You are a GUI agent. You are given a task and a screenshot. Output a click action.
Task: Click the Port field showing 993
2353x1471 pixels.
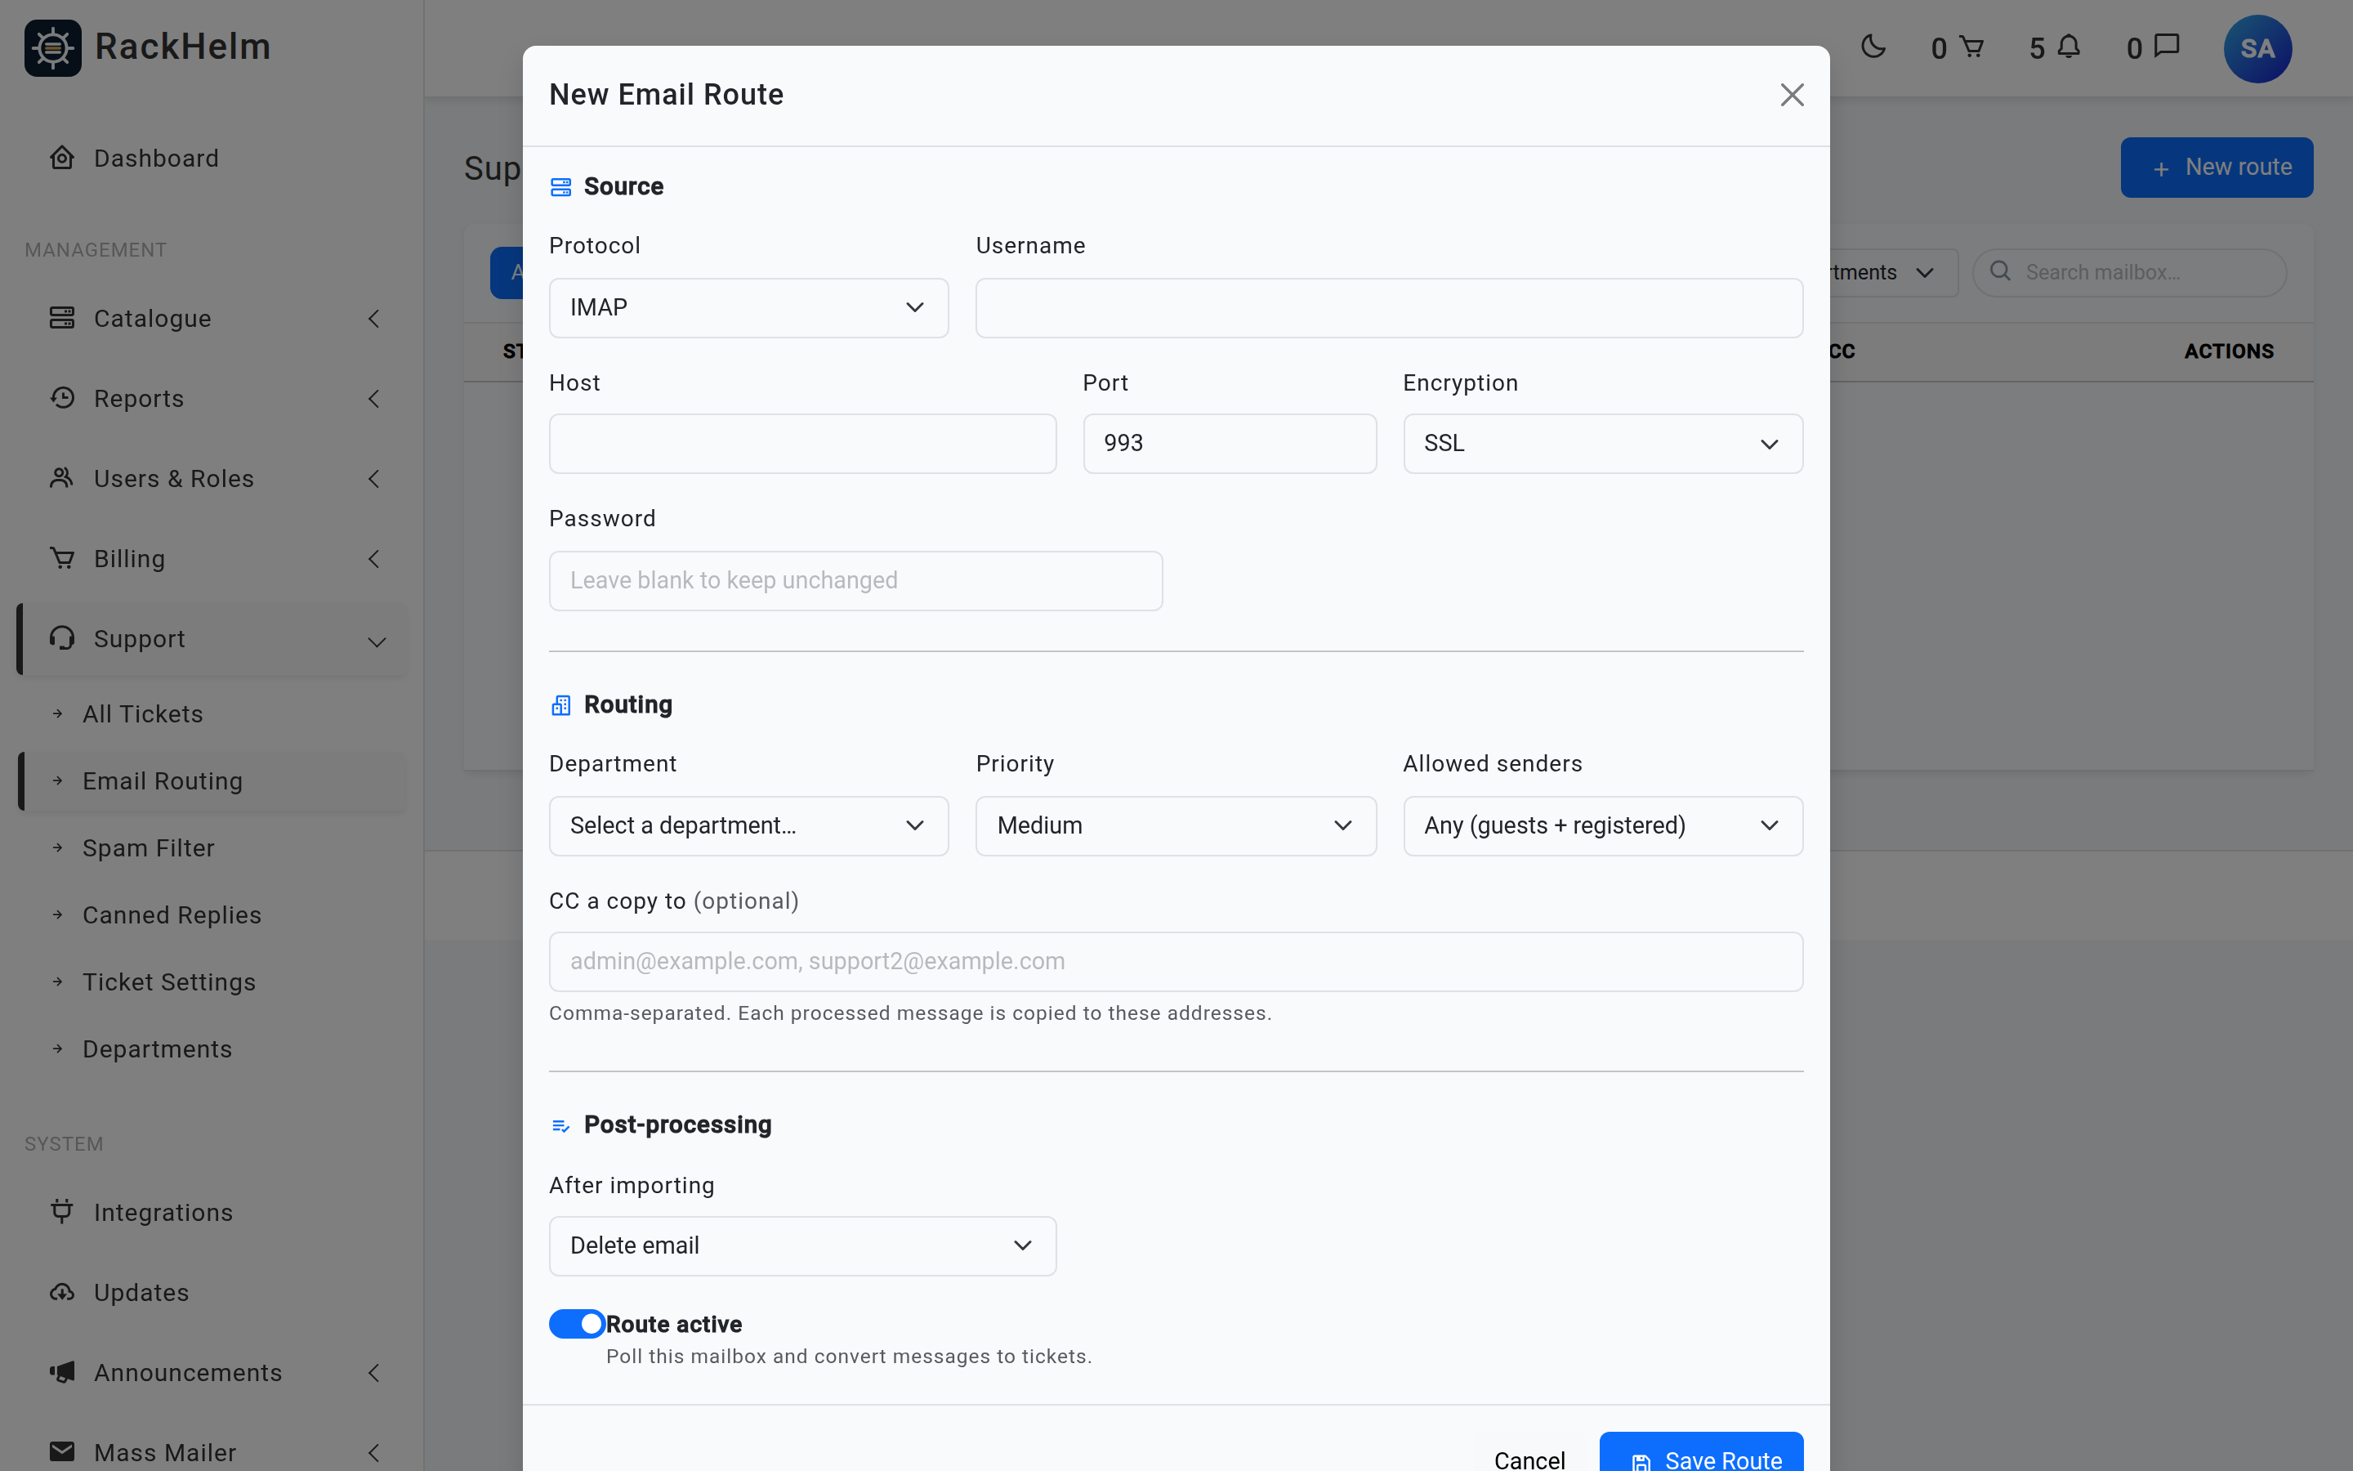point(1229,444)
